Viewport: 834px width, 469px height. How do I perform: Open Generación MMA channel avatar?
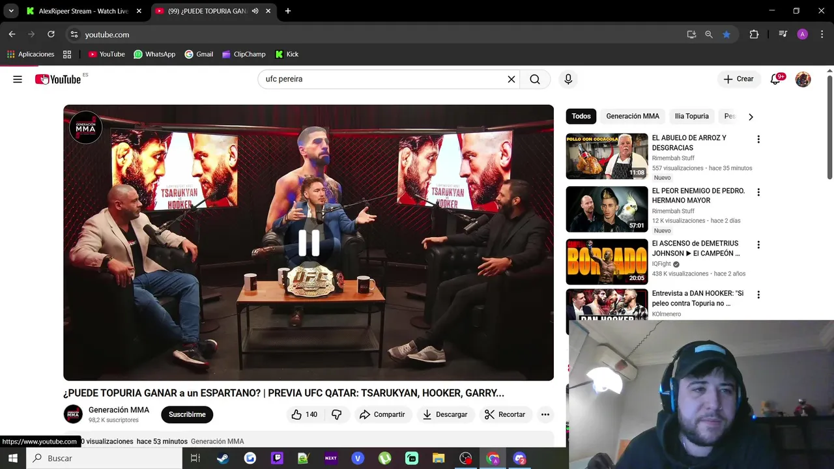(73, 414)
